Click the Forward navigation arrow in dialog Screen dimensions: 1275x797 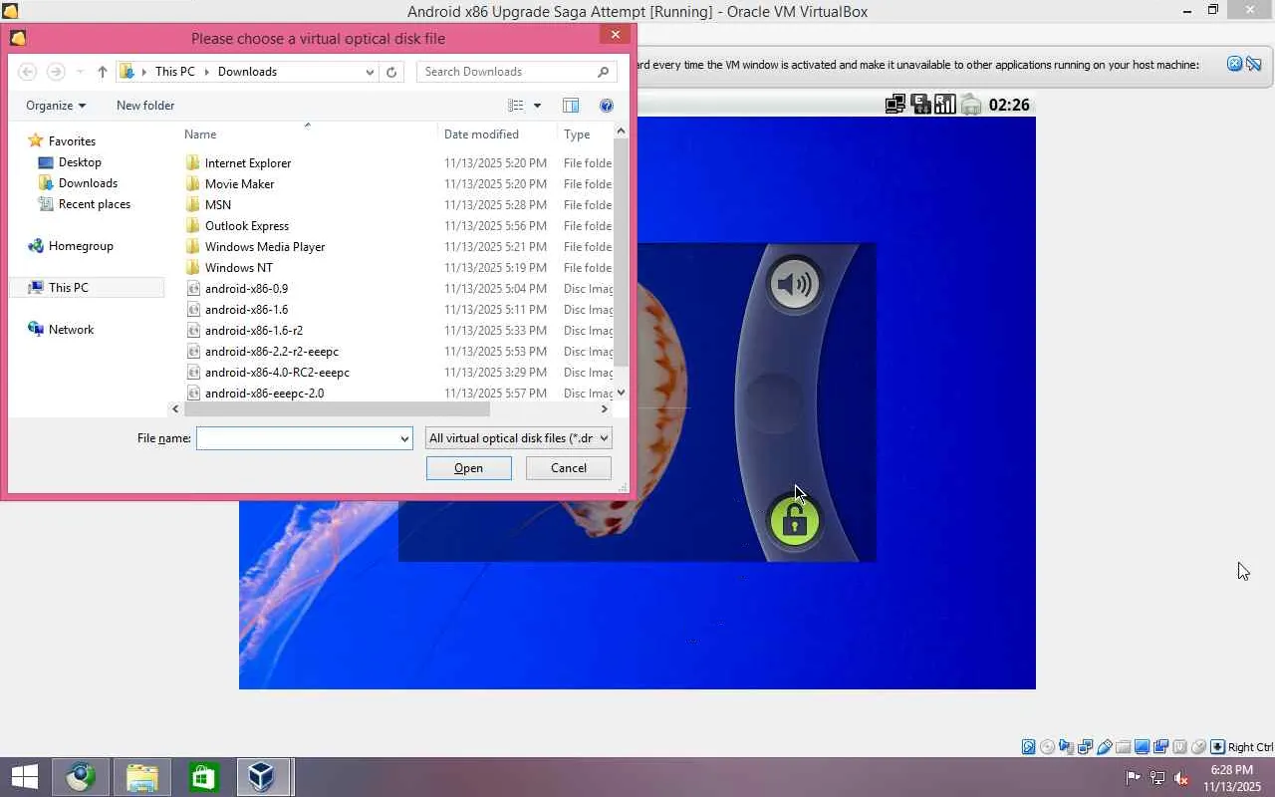[x=56, y=72]
